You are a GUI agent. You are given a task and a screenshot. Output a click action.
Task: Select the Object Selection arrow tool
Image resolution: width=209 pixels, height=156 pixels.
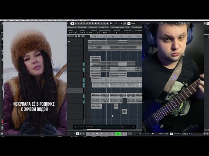73,23
